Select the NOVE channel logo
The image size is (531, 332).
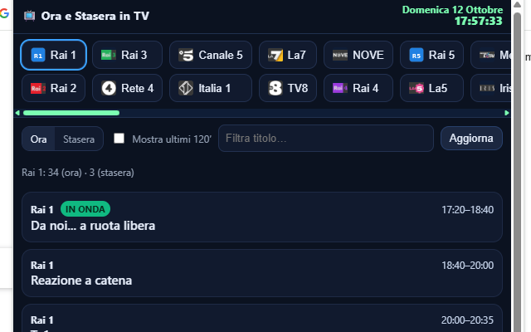(340, 55)
